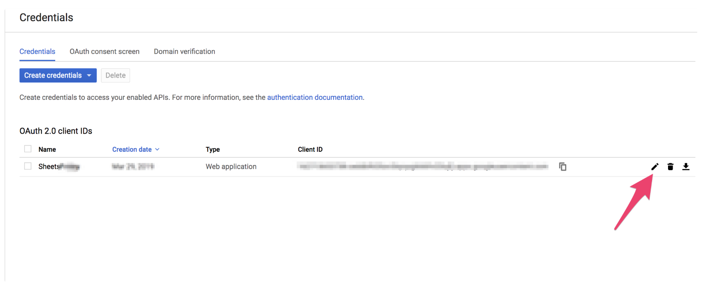Click the Name column header
Screen dimensions: 710x290
(47, 150)
